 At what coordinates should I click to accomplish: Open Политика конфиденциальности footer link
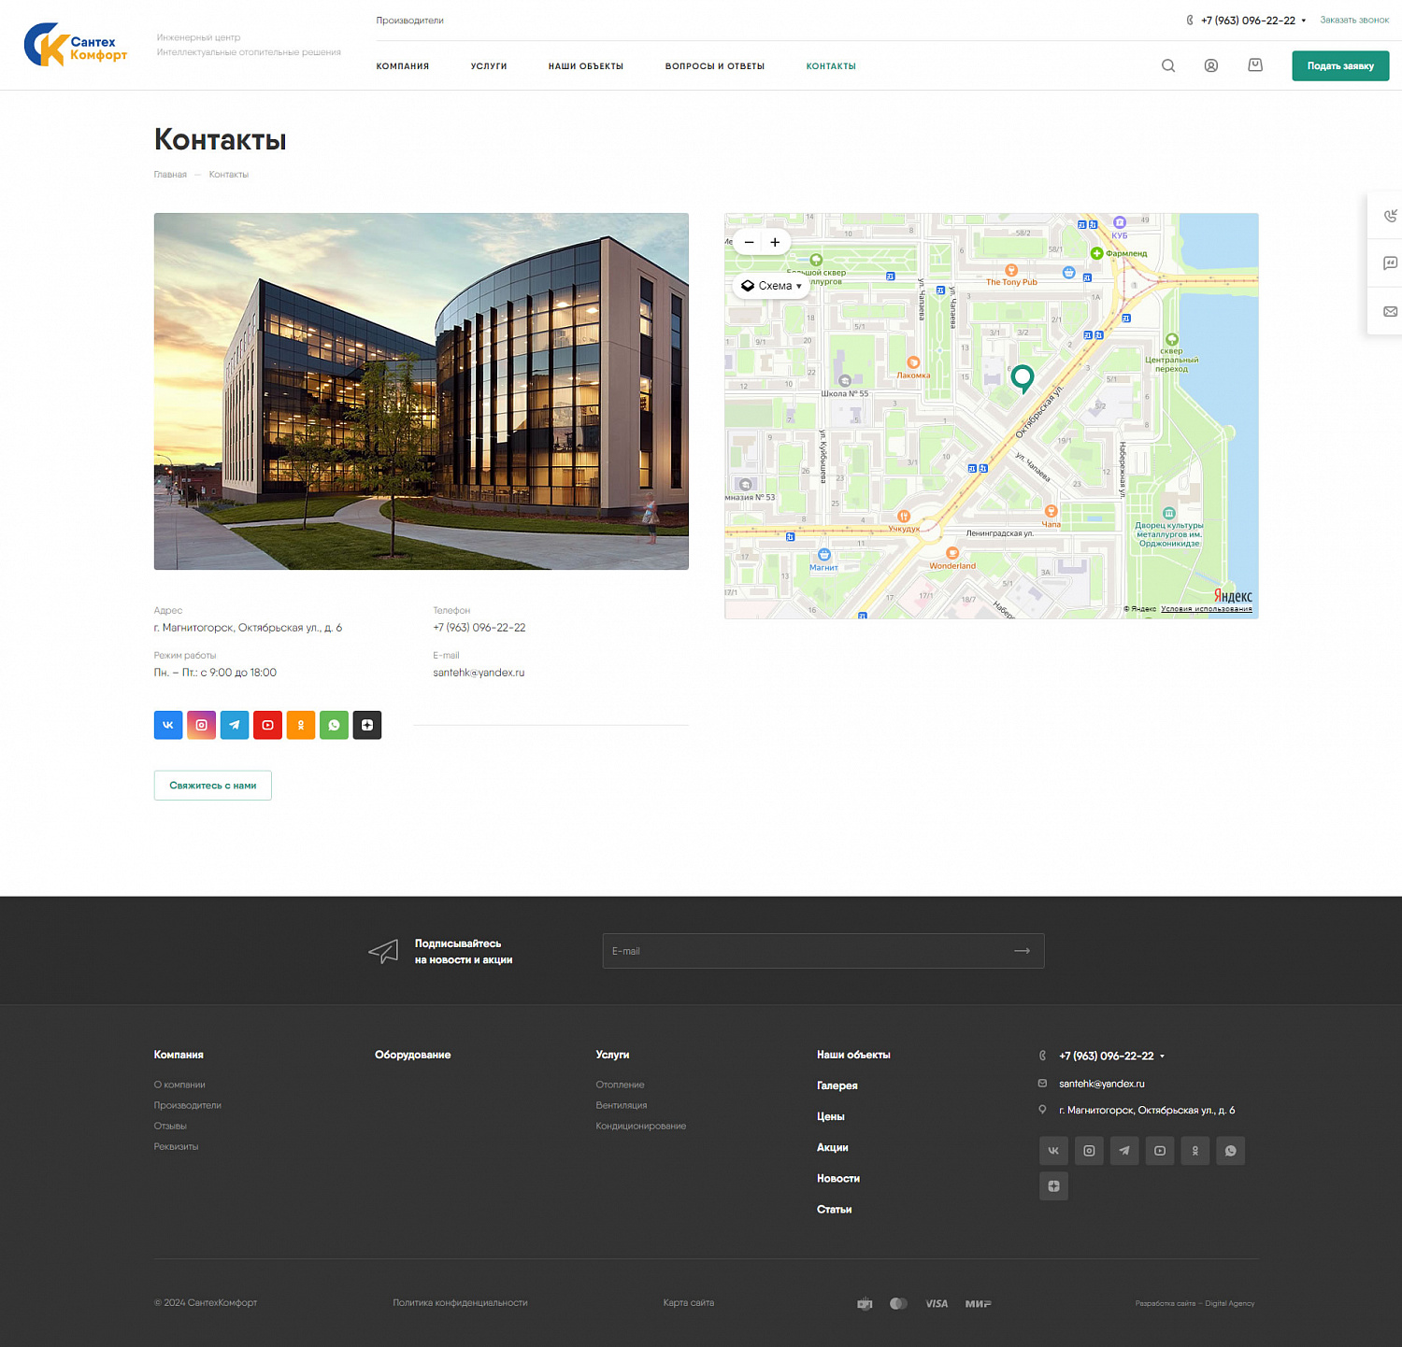pyautogui.click(x=460, y=1302)
